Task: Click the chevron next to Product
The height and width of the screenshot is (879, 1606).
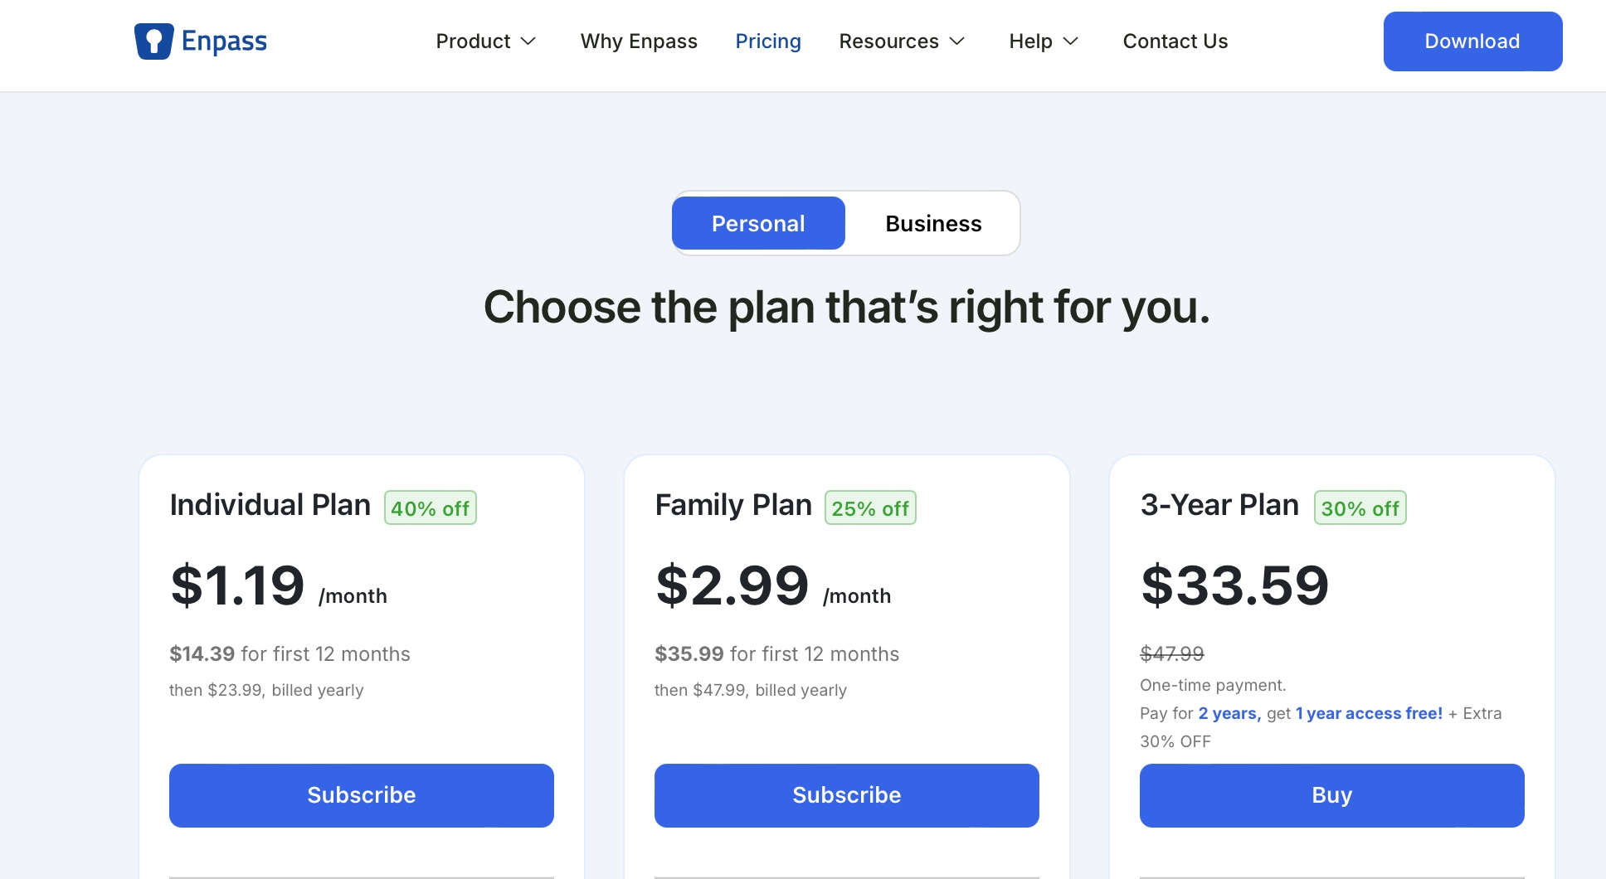Action: point(528,41)
